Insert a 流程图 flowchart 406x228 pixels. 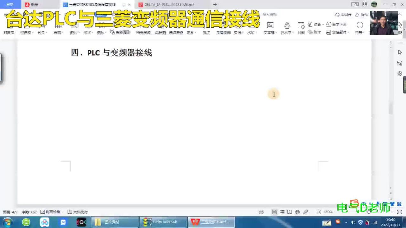coord(160,32)
